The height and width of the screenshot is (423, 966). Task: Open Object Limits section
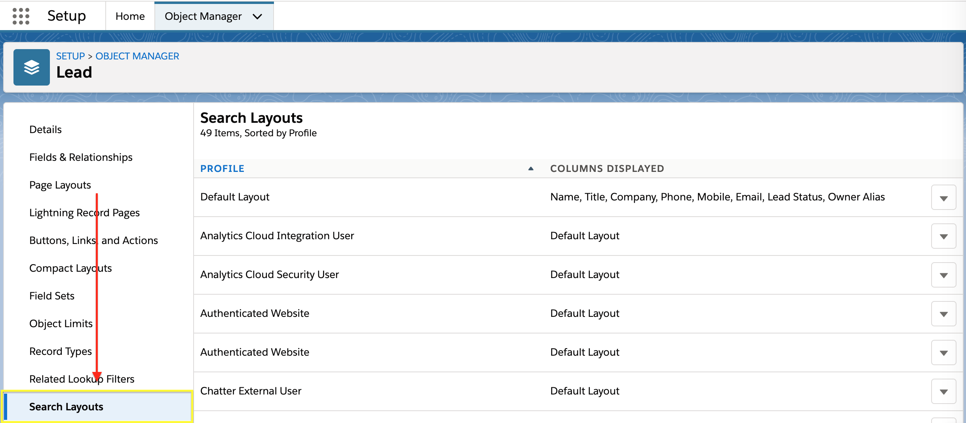(x=61, y=324)
